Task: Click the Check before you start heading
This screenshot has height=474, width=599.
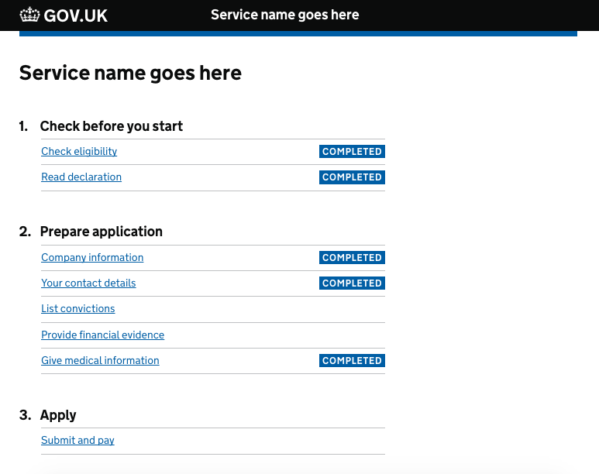Action: coord(111,126)
